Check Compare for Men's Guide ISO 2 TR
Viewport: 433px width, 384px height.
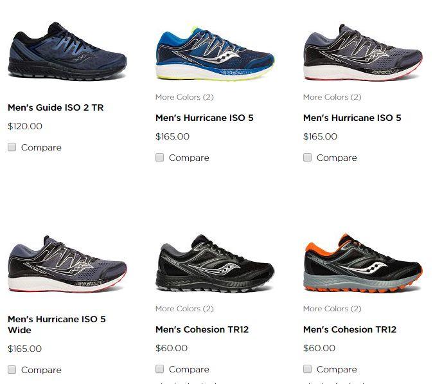click(12, 147)
